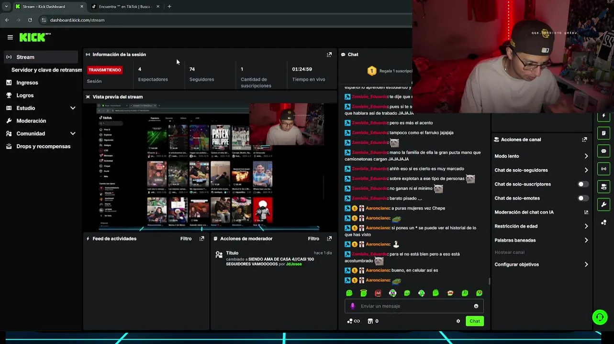The height and width of the screenshot is (344, 614).
Task: Pop out the Acciones de canal panel
Action: click(584, 140)
